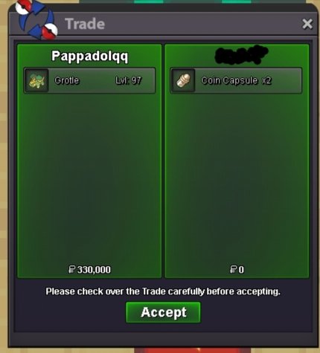The width and height of the screenshot is (320, 353).
Task: Click the Trade Pokéball swap icon
Action: [36, 20]
